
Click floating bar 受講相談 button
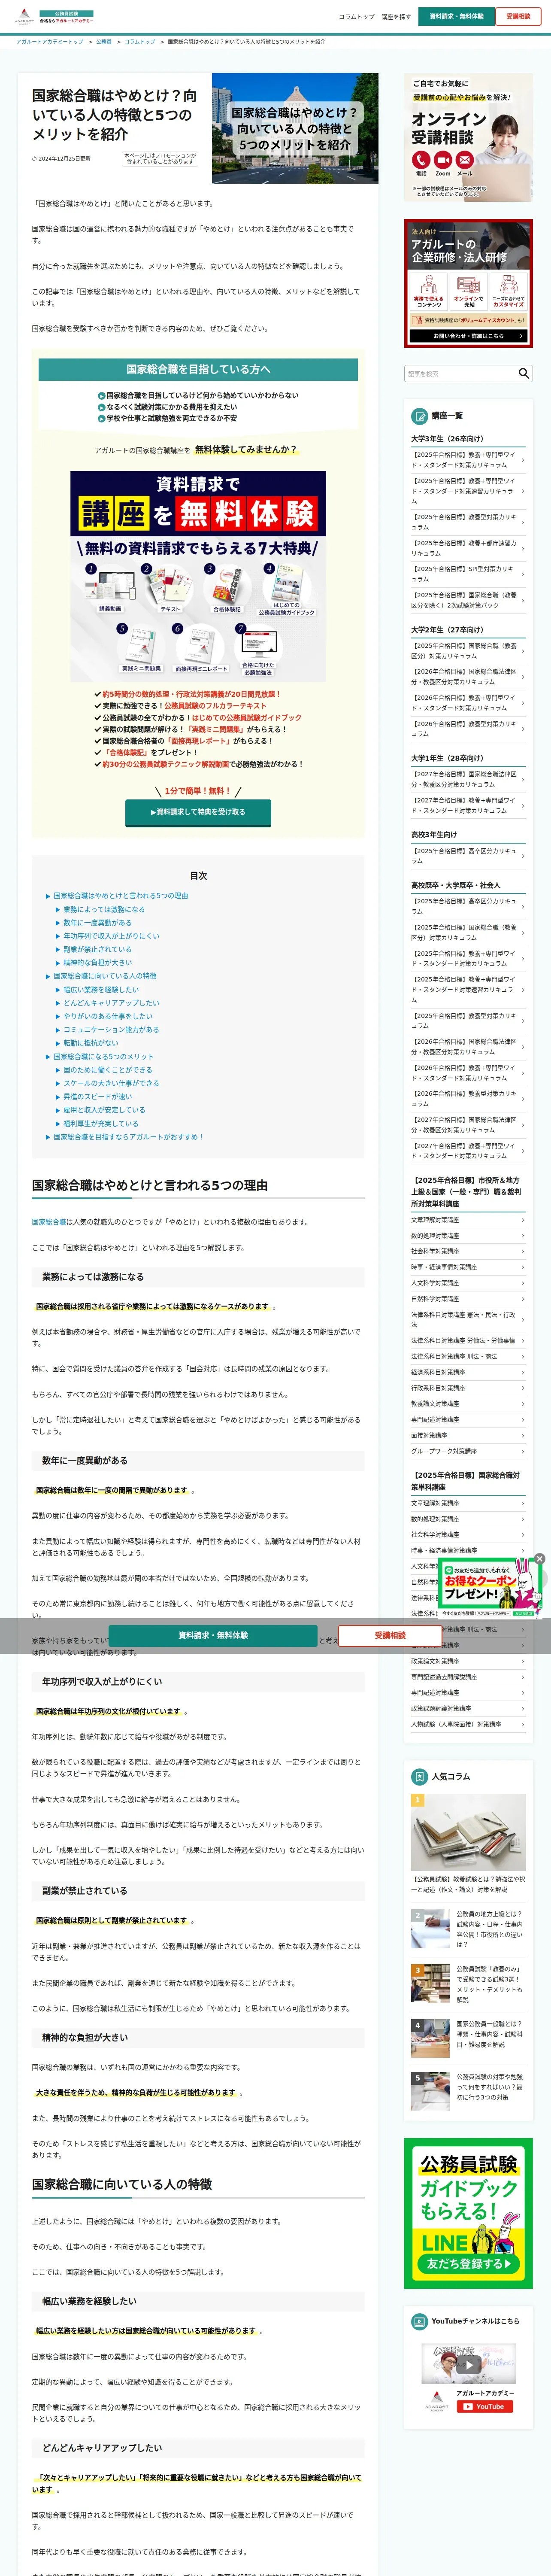click(x=390, y=1635)
